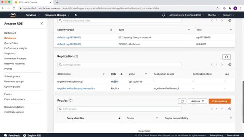Go to previous page of Proxies table
Viewport: 244px width, 137px height.
click(212, 109)
